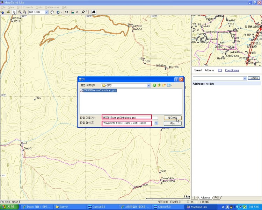Click the globe-and-folder icon starting the toolbar
The height and width of the screenshot is (210, 262).
tap(2, 12)
